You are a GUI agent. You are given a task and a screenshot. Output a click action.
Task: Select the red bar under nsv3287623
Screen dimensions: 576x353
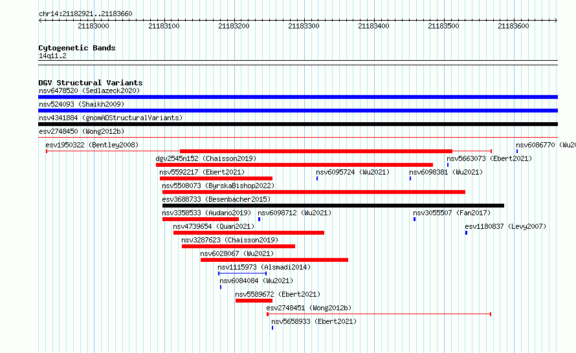(238, 246)
